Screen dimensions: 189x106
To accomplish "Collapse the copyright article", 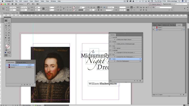I will point(112,50).
